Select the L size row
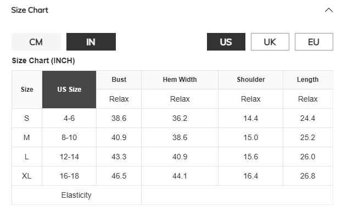353x217 pixels. pyautogui.click(x=172, y=157)
